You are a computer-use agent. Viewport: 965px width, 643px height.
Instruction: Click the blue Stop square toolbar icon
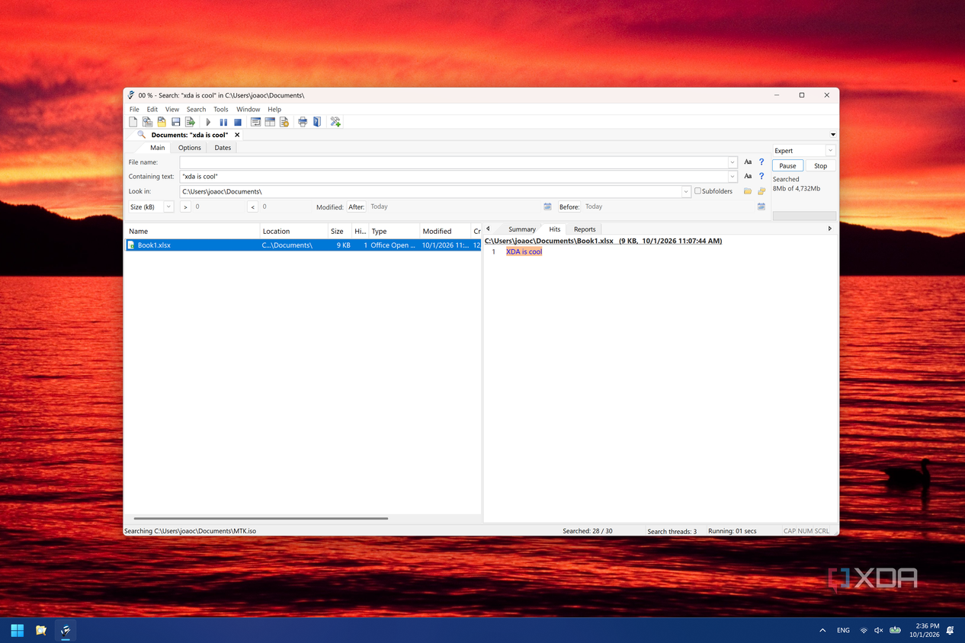click(x=238, y=122)
